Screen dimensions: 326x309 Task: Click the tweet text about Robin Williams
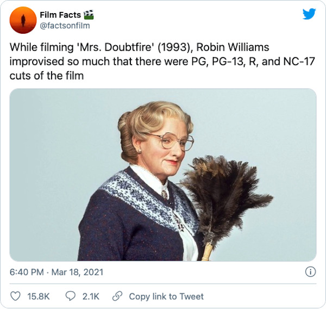pyautogui.click(x=162, y=61)
